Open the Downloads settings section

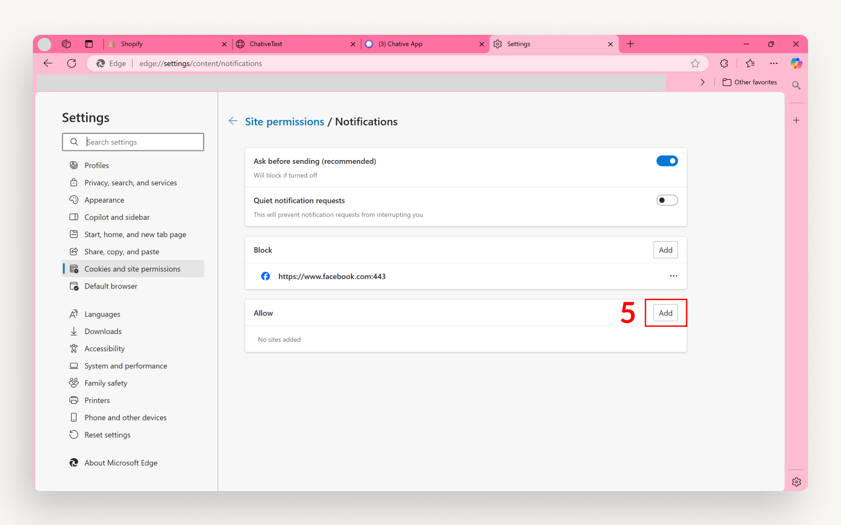click(x=102, y=331)
